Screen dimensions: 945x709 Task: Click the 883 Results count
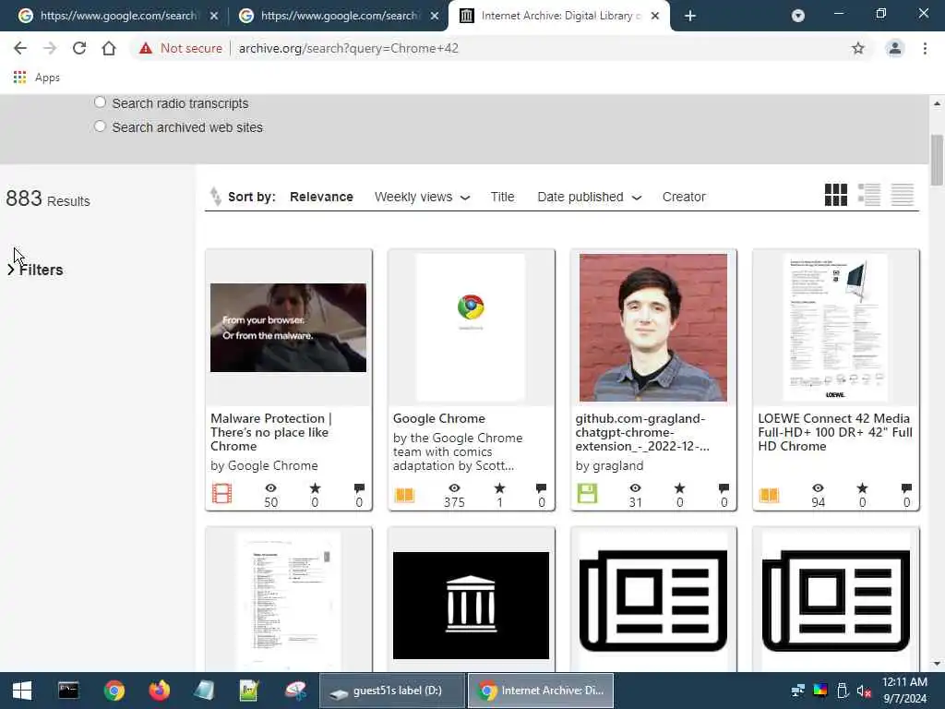[48, 199]
